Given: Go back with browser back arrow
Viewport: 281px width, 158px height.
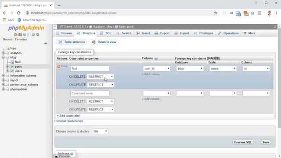Looking at the screenshot, I should 5,13.
